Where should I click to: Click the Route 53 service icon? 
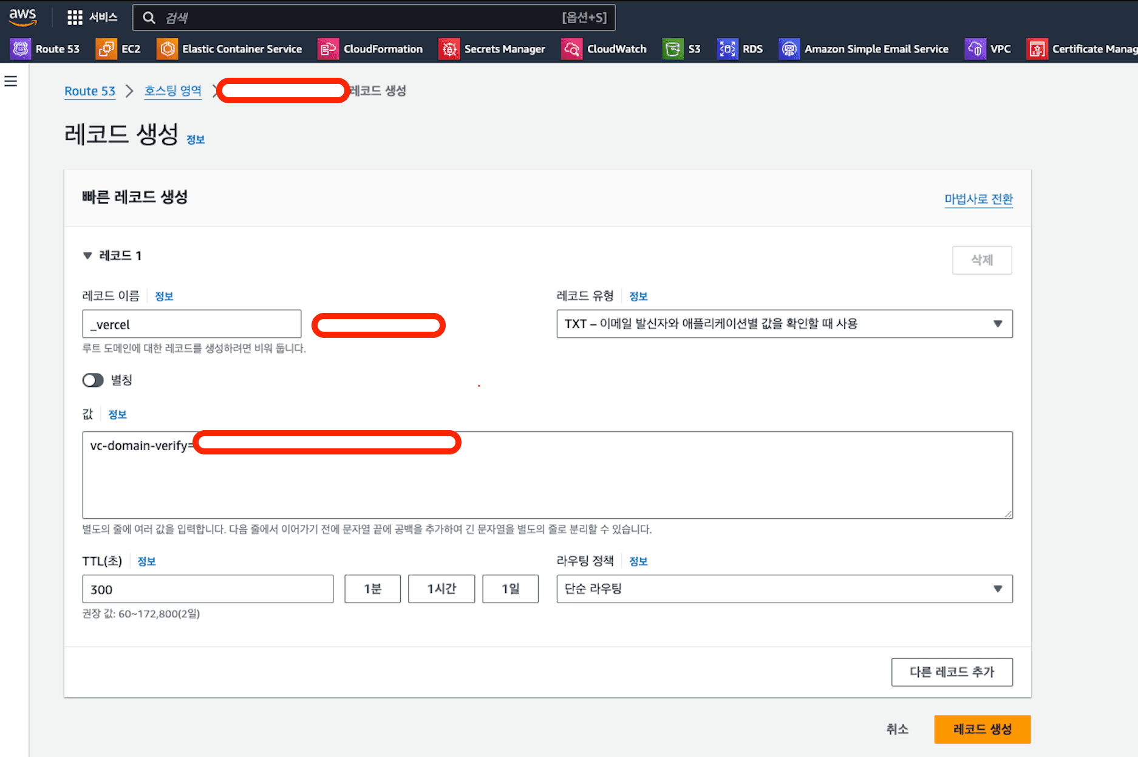[21, 49]
